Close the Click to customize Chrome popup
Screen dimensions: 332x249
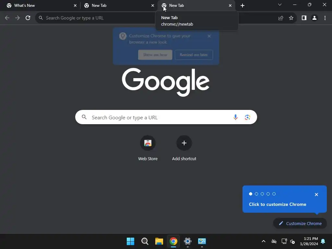[x=316, y=195]
